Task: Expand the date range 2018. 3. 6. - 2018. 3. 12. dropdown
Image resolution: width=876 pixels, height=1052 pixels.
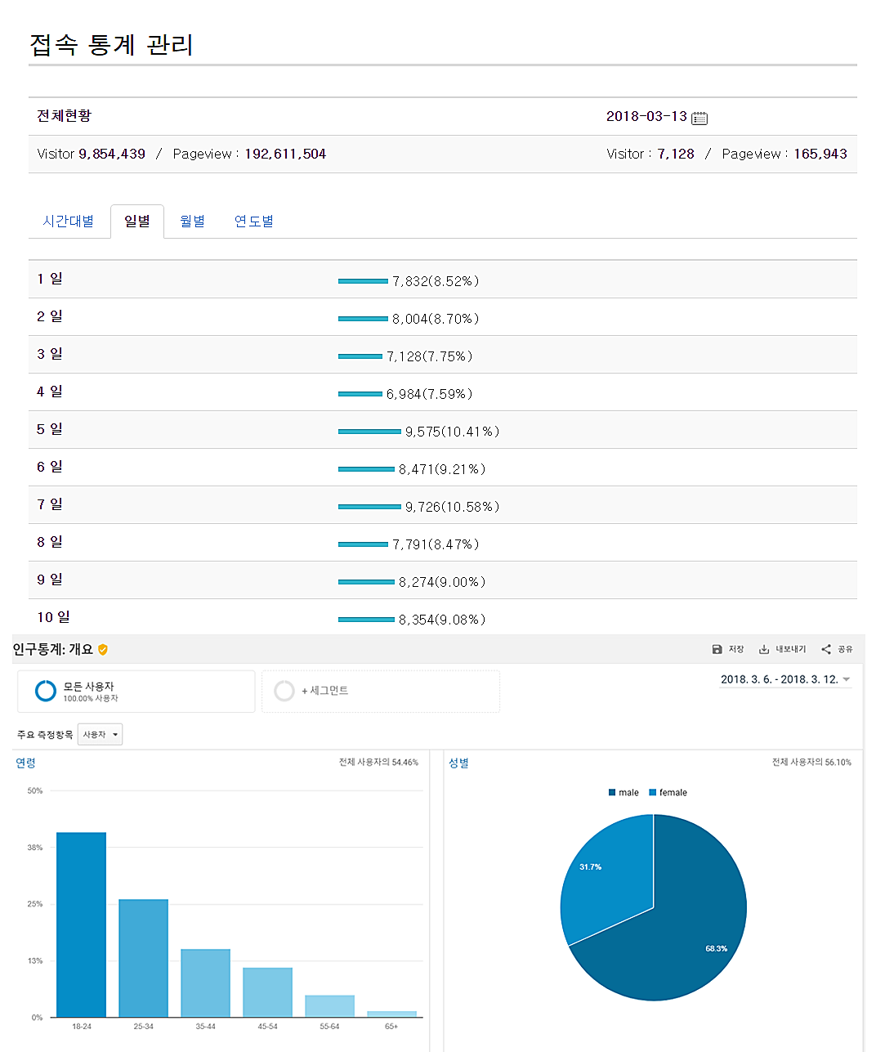Action: [785, 679]
